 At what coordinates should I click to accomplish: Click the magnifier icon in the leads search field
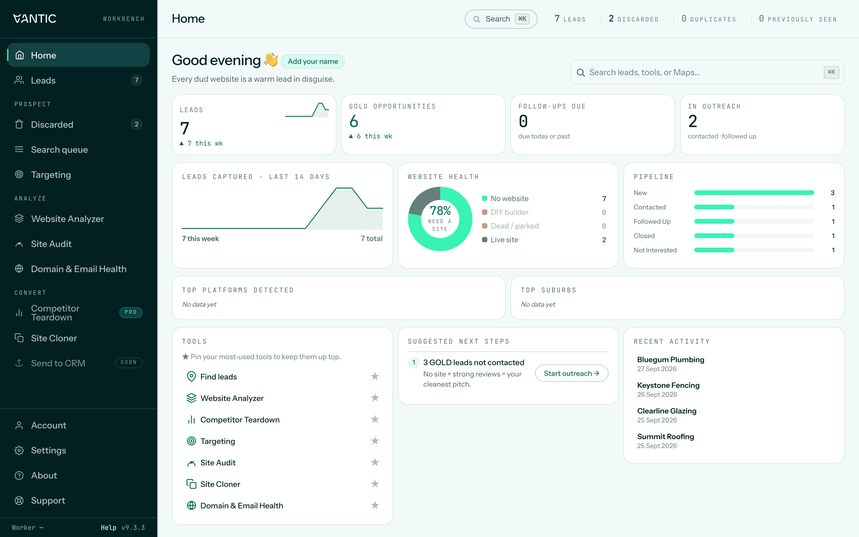[x=581, y=72]
